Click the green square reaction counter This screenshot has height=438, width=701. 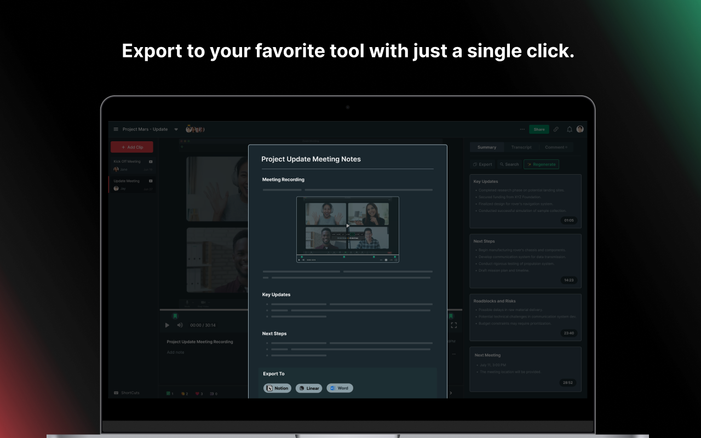pyautogui.click(x=170, y=394)
